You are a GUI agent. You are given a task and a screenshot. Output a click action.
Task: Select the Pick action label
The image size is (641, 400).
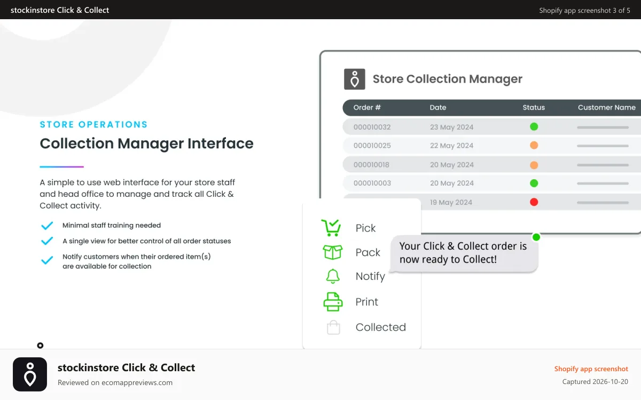(366, 228)
